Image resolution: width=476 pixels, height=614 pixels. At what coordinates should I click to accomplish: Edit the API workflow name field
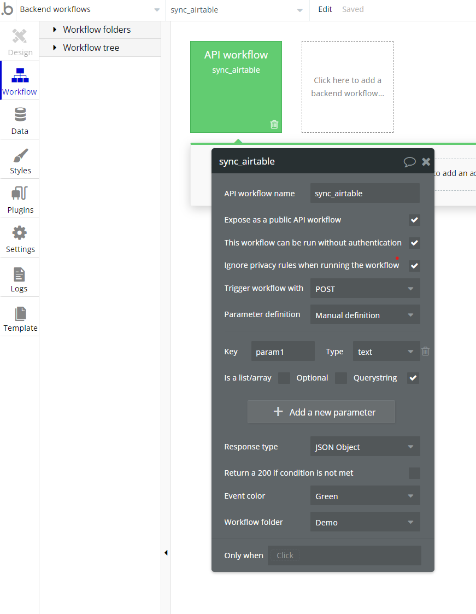pos(365,194)
